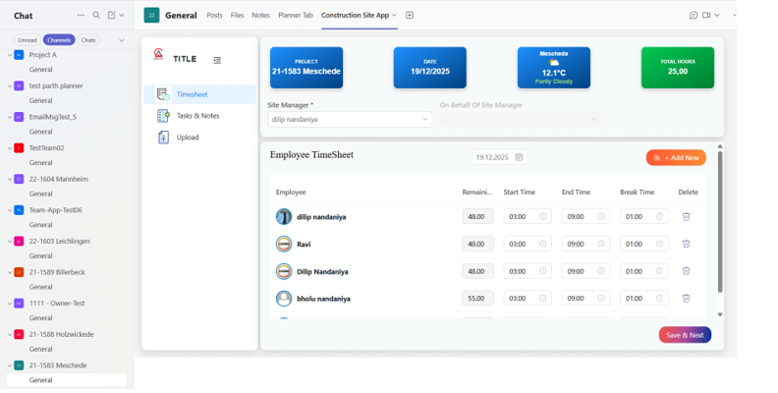Open the Tasks & Notes menu item
Viewport: 778px width, 393px height.
(197, 116)
